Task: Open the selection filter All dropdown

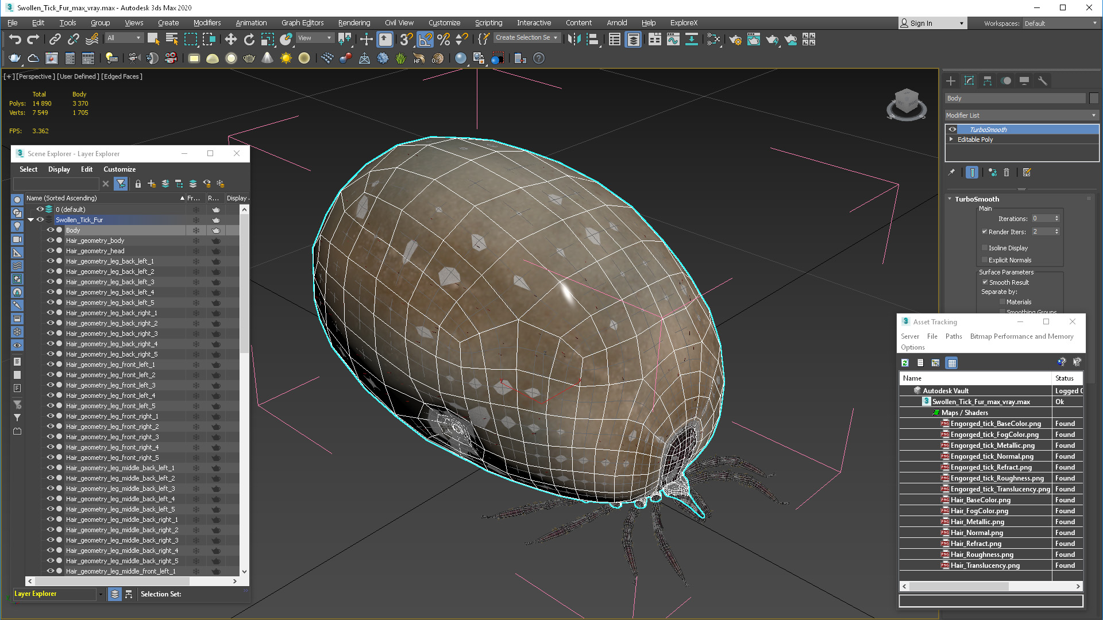Action: point(124,38)
